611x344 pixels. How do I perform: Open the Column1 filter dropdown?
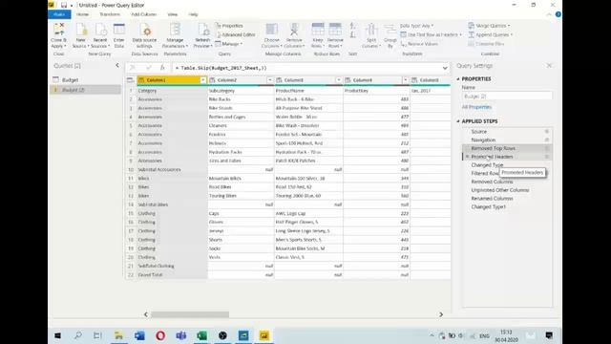203,80
